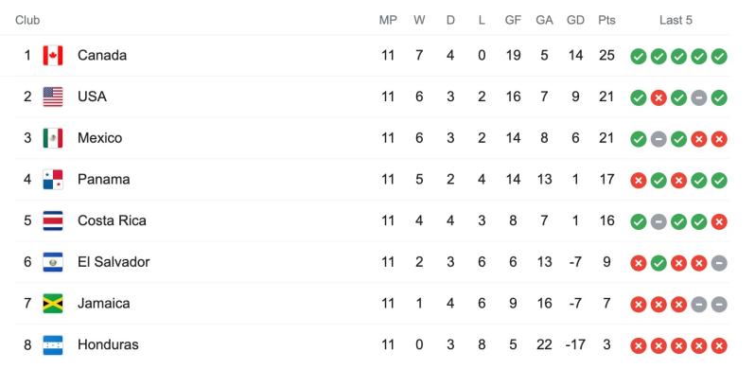Click the USA flag icon
This screenshot has width=755, height=369.
point(53,97)
